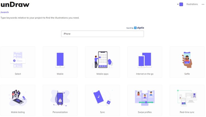Open the Personalization illustration
The height and width of the screenshot is (117, 206).
click(x=60, y=100)
